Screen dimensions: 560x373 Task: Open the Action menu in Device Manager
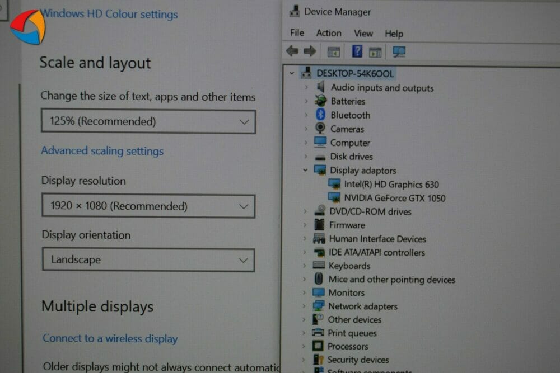coord(329,33)
